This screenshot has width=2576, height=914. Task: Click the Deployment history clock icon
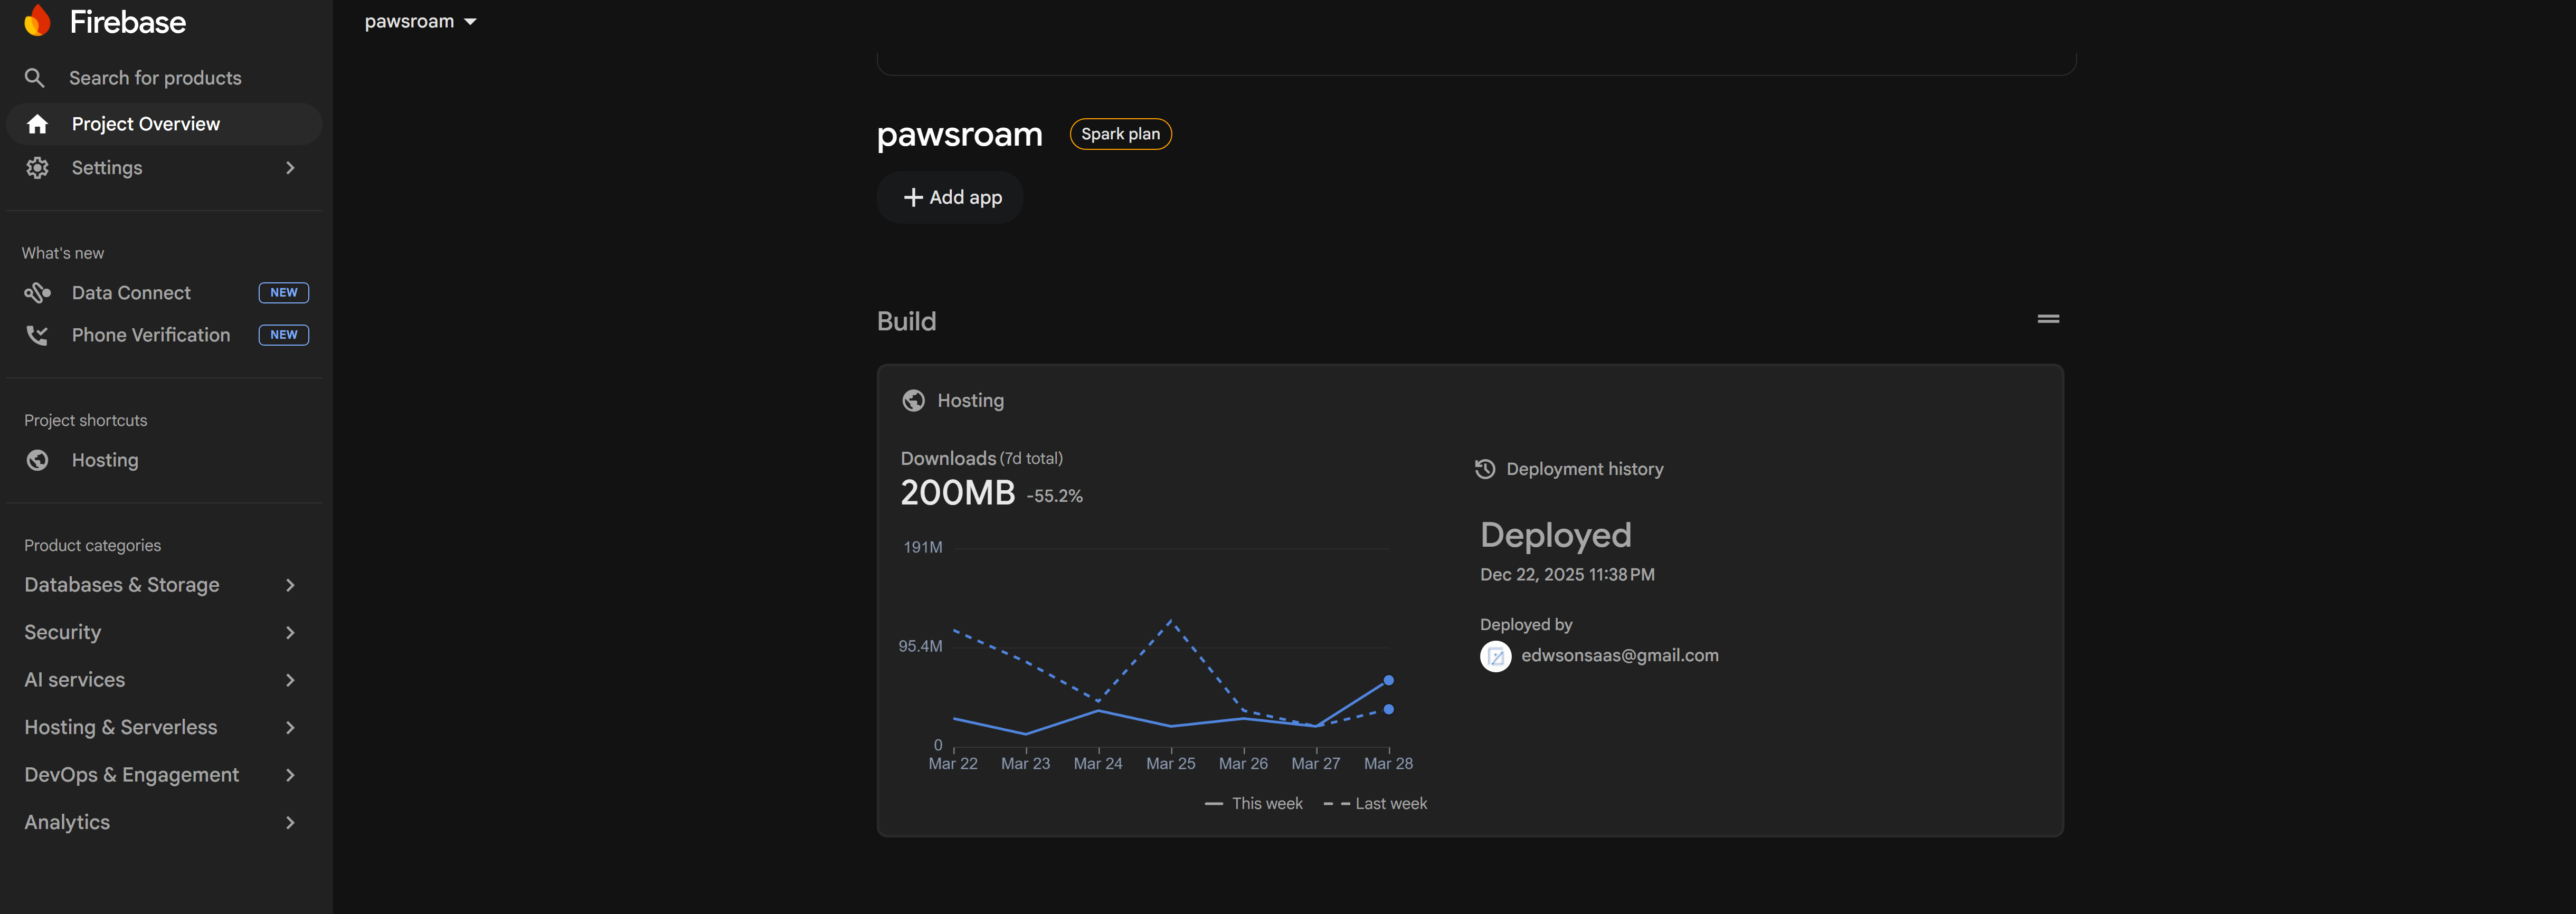click(x=1484, y=468)
